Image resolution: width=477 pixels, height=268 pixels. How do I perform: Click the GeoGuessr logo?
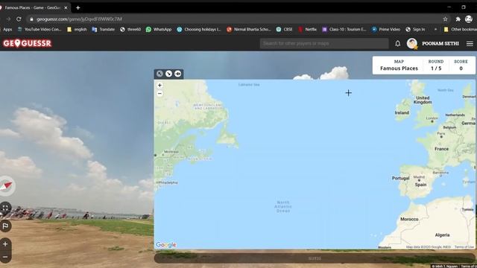click(27, 43)
